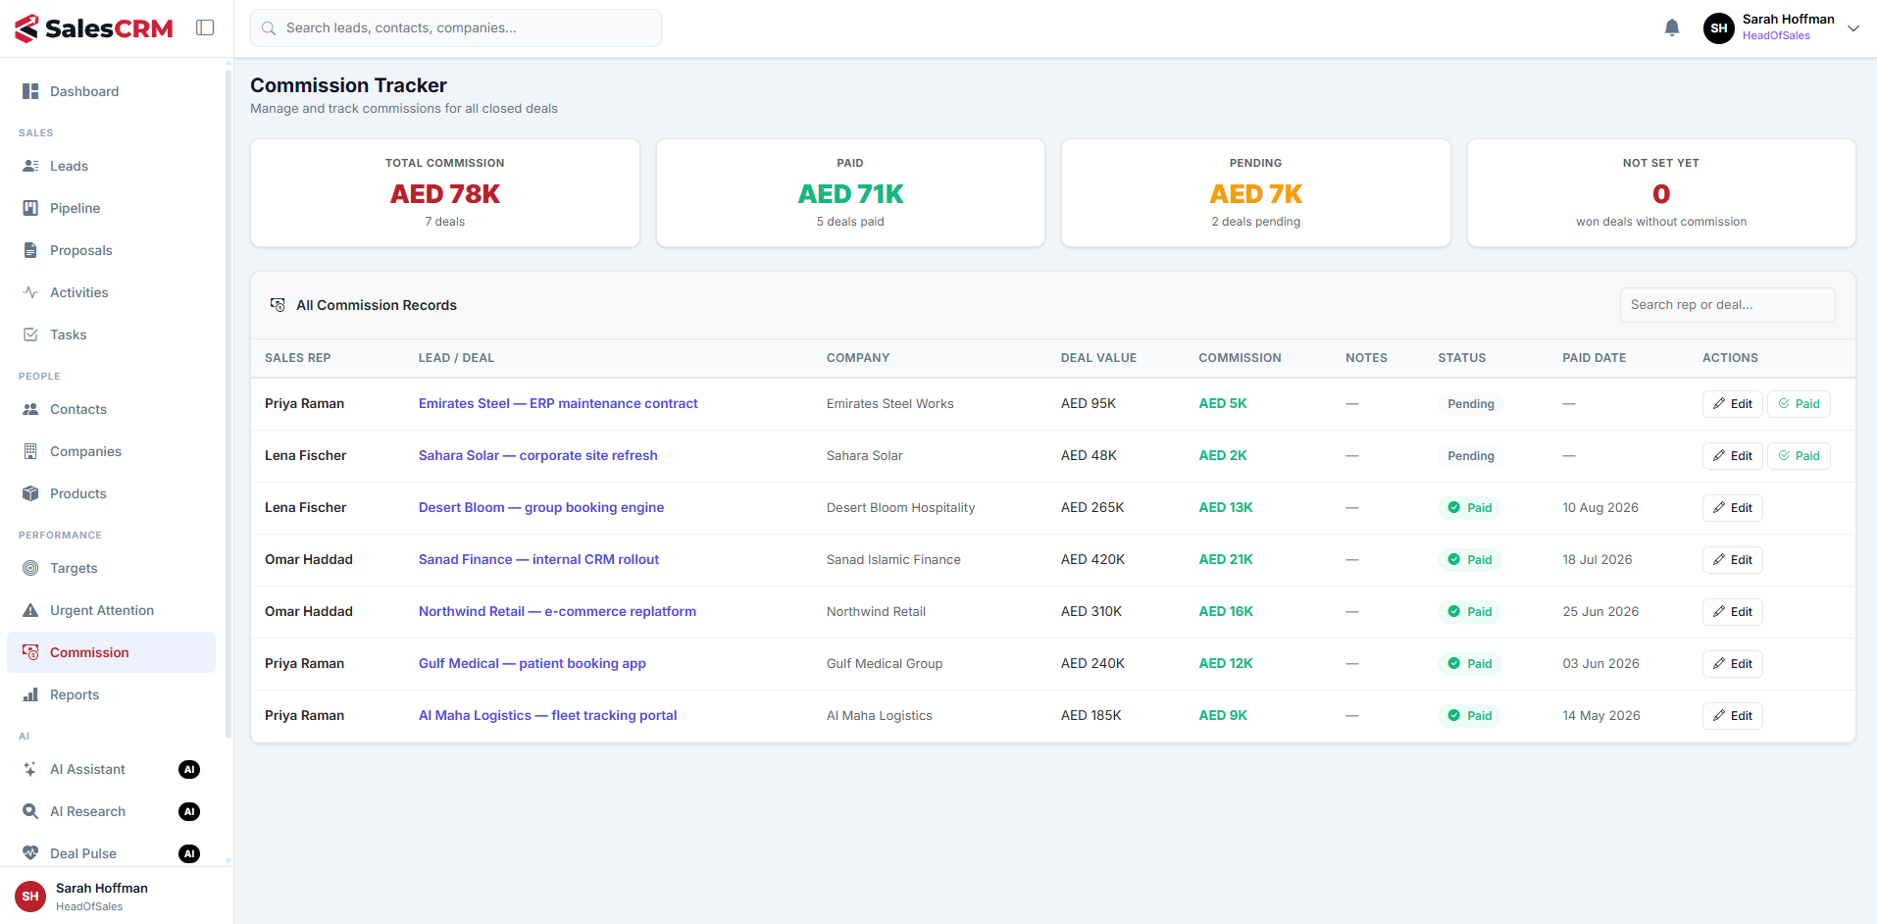Screen dimensions: 1877x924
Task: Click the SH avatar in top bar
Action: [x=1719, y=28]
